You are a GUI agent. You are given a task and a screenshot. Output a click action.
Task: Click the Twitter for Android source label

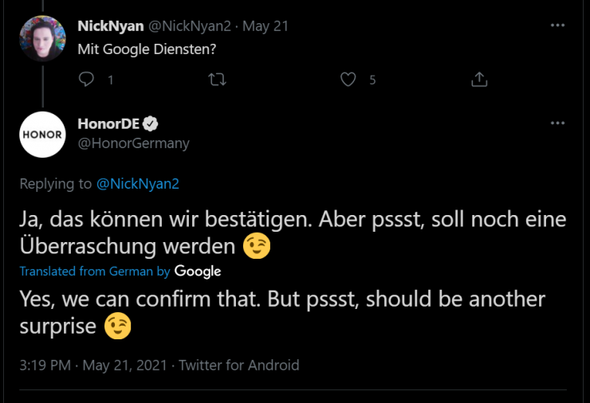[239, 366]
